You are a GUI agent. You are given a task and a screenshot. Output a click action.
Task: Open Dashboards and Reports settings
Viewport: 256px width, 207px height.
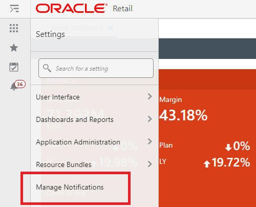94,119
